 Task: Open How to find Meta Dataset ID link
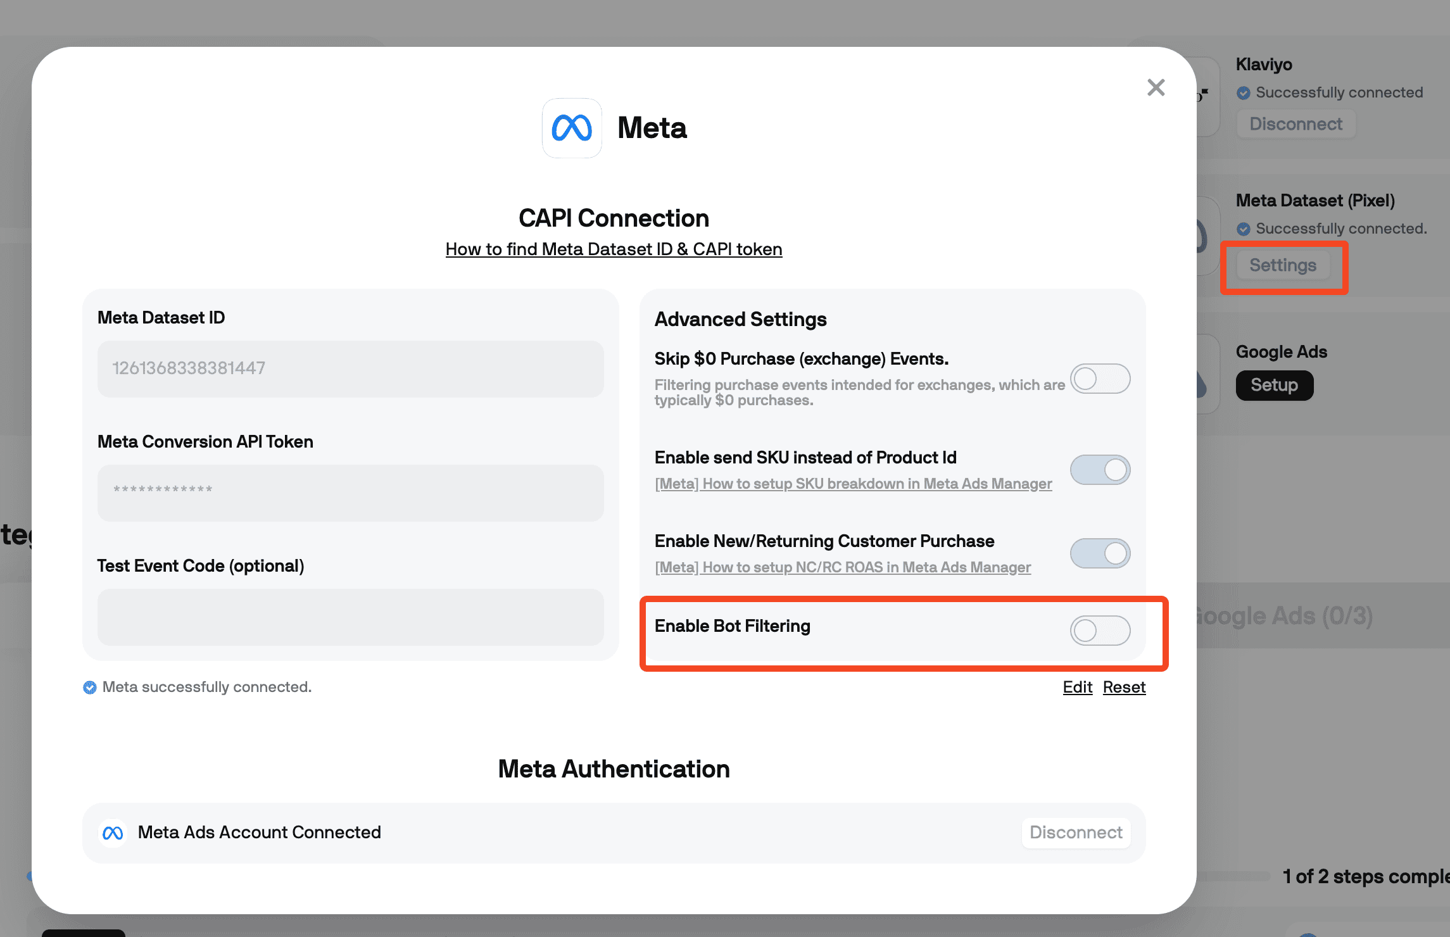coord(614,249)
